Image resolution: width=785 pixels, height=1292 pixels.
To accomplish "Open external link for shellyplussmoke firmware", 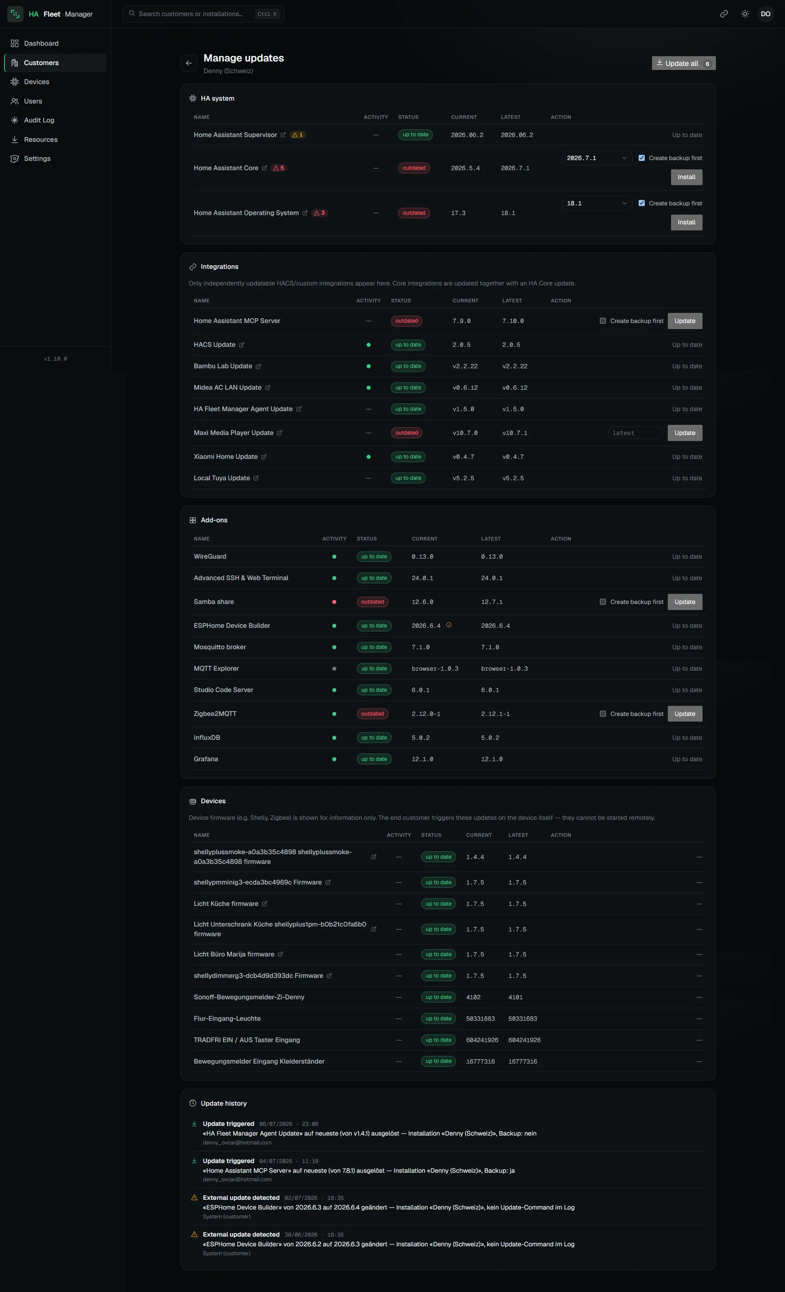I will pos(374,857).
